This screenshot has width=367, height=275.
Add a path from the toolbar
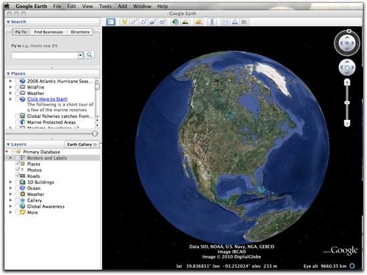click(143, 22)
